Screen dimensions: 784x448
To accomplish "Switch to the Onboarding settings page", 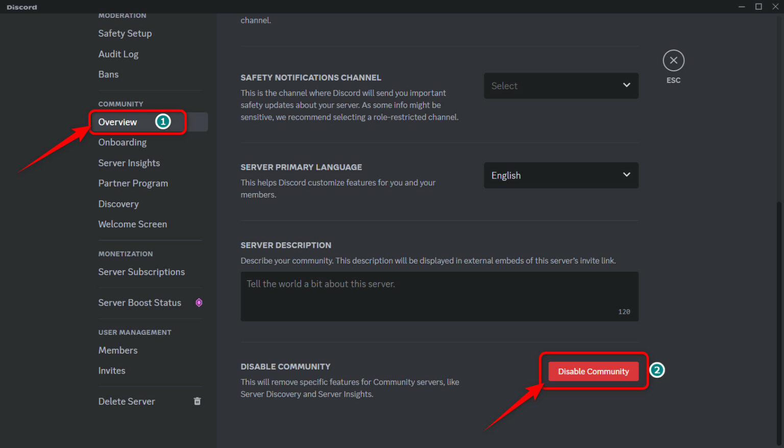I will pyautogui.click(x=122, y=142).
